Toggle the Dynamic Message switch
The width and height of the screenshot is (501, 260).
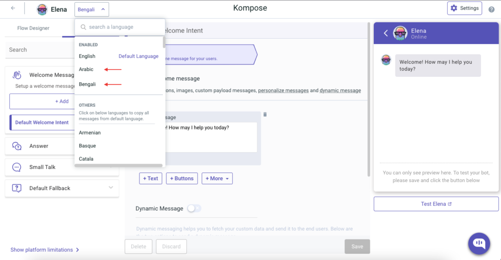(194, 209)
